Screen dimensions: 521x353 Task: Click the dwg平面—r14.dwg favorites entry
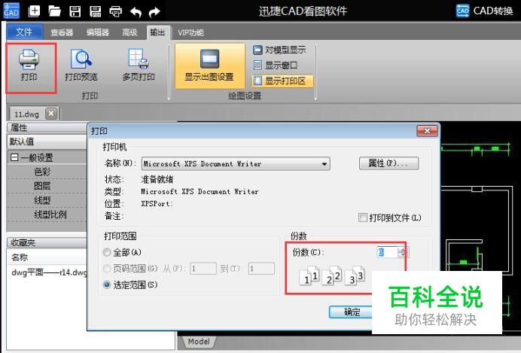pyautogui.click(x=49, y=272)
